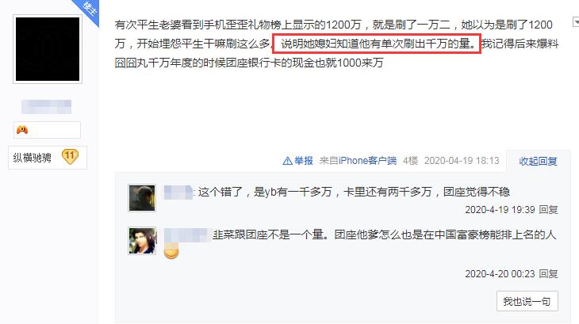
Task: Open the first replier's avatar
Action: (142, 198)
